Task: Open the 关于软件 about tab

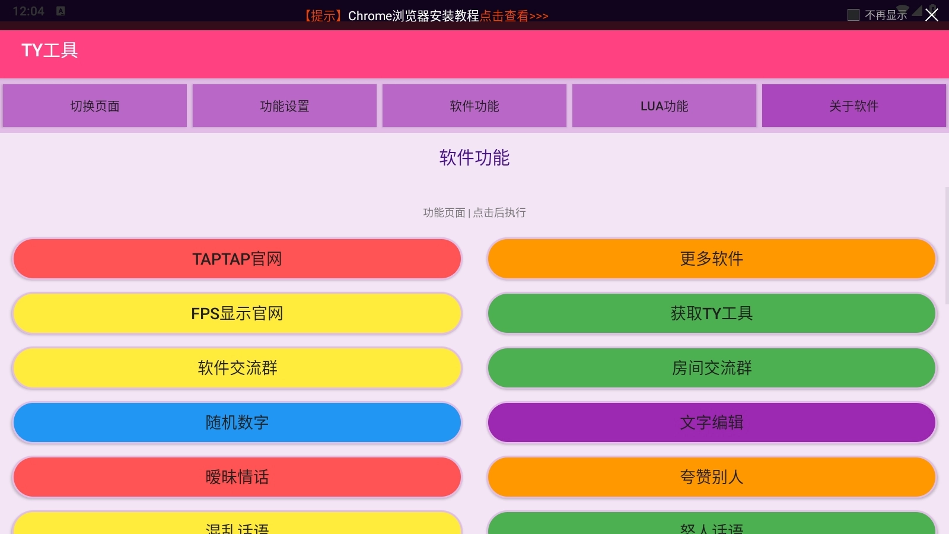Action: click(x=854, y=106)
